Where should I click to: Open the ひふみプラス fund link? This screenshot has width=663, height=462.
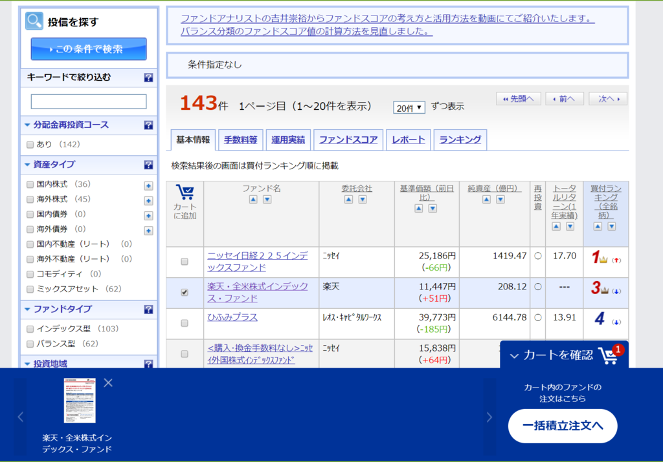[x=232, y=317]
